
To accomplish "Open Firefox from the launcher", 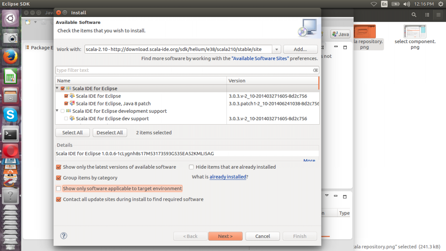I will click(x=10, y=57).
